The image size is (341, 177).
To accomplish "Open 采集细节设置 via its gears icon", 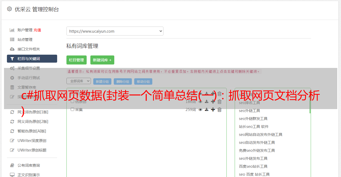I will (x=12, y=68).
